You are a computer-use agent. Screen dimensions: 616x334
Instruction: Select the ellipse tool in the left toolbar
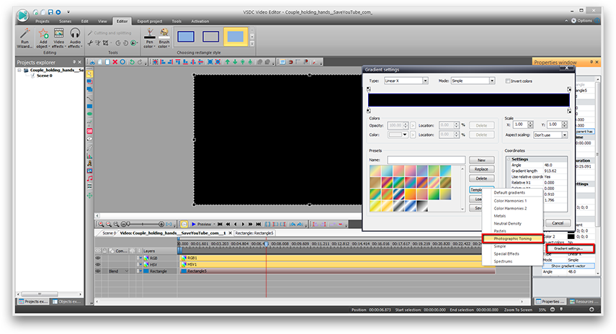click(89, 114)
